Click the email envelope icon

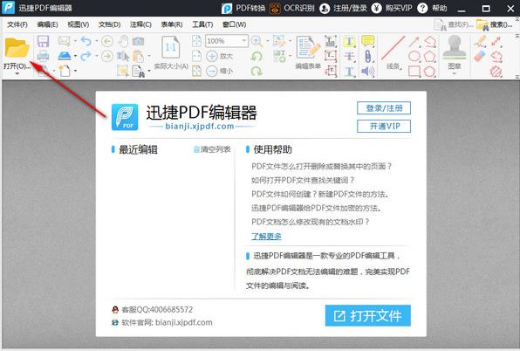tap(65, 41)
